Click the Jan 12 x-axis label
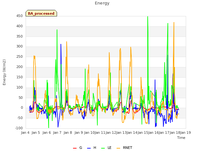The width and height of the screenshot is (205, 154). 111,133
